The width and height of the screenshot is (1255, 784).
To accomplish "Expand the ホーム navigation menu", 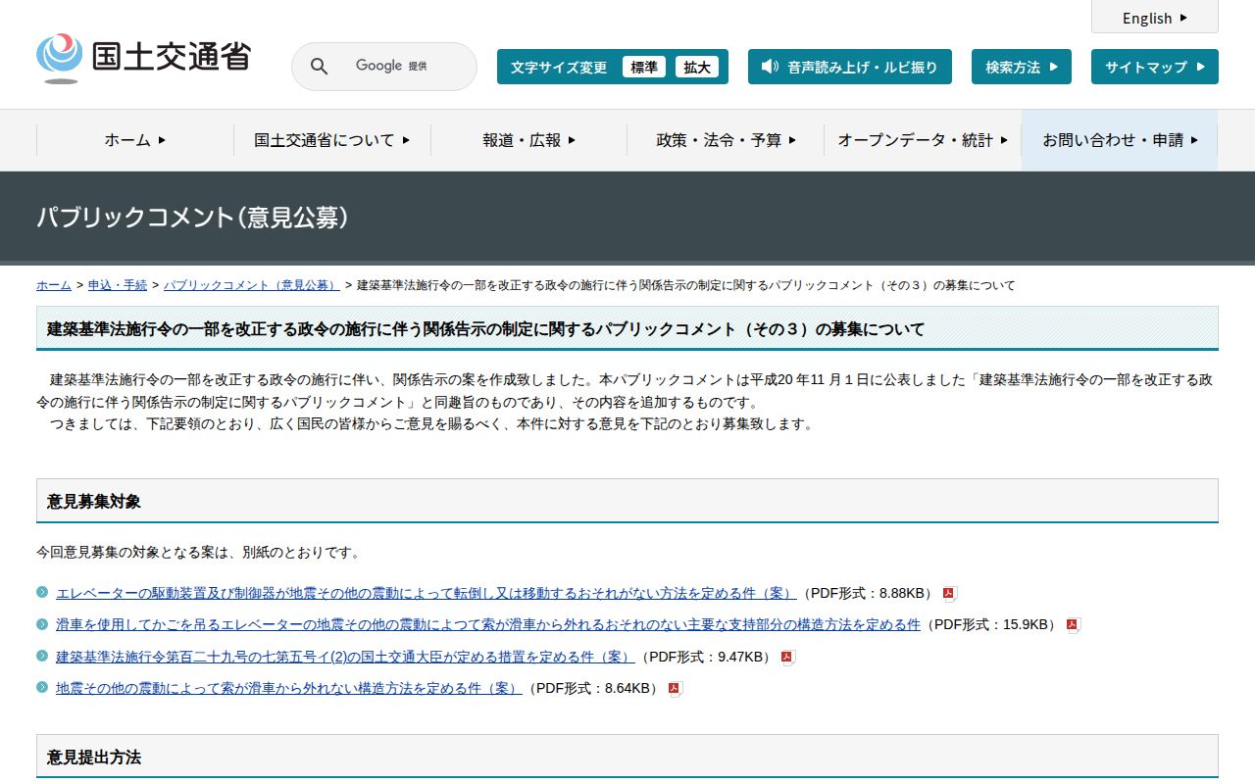I will click(135, 140).
